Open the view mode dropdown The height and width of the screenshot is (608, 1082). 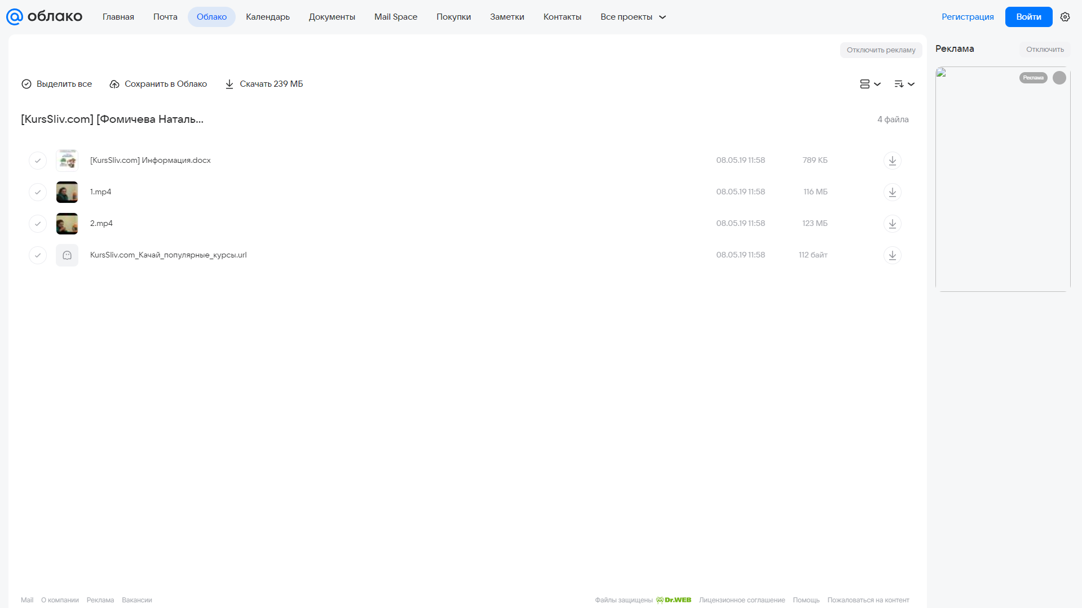tap(870, 84)
